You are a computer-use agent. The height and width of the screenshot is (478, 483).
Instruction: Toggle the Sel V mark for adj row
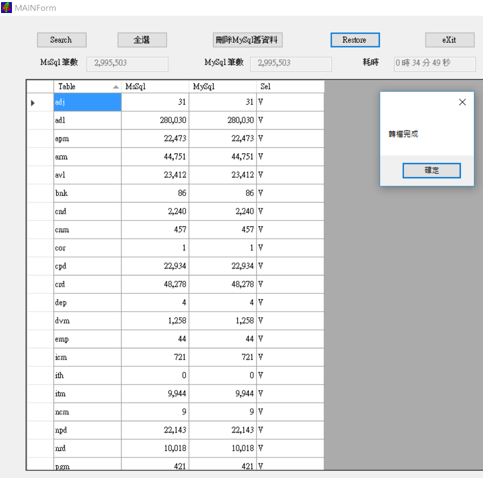point(261,102)
